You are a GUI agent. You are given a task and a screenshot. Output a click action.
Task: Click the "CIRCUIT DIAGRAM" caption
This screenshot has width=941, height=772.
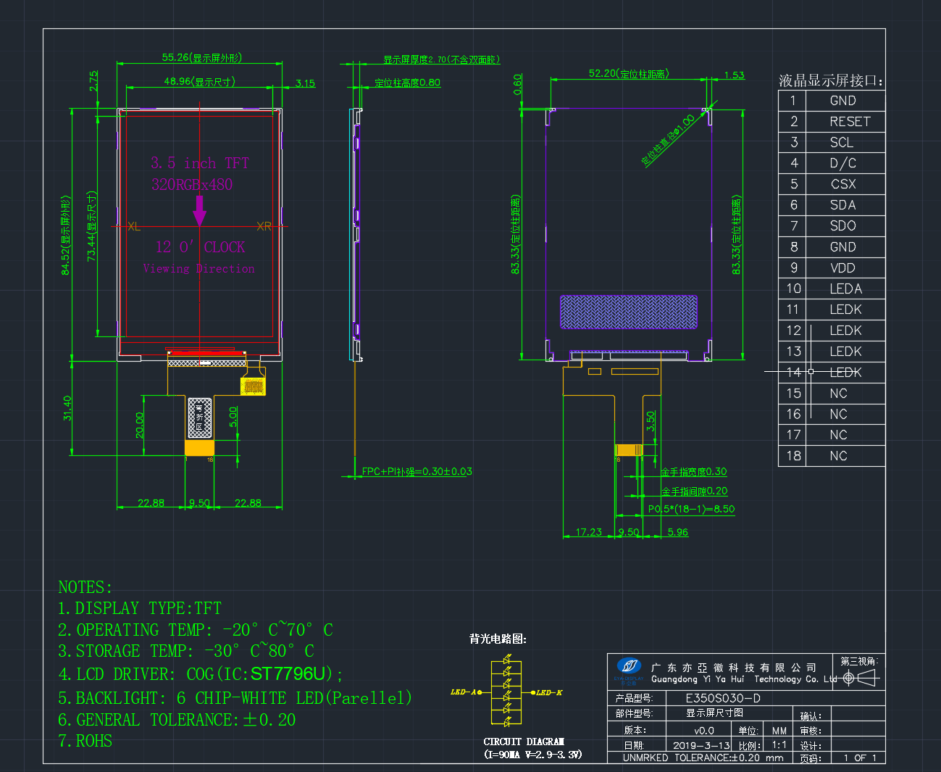[524, 742]
